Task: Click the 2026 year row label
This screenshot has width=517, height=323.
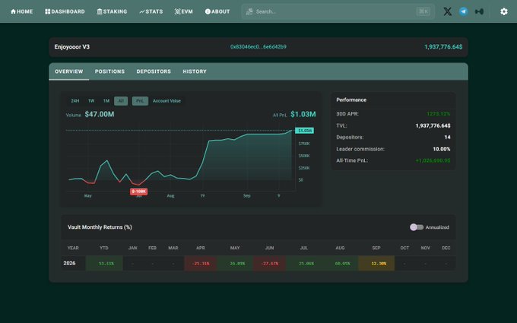Action: coord(69,263)
